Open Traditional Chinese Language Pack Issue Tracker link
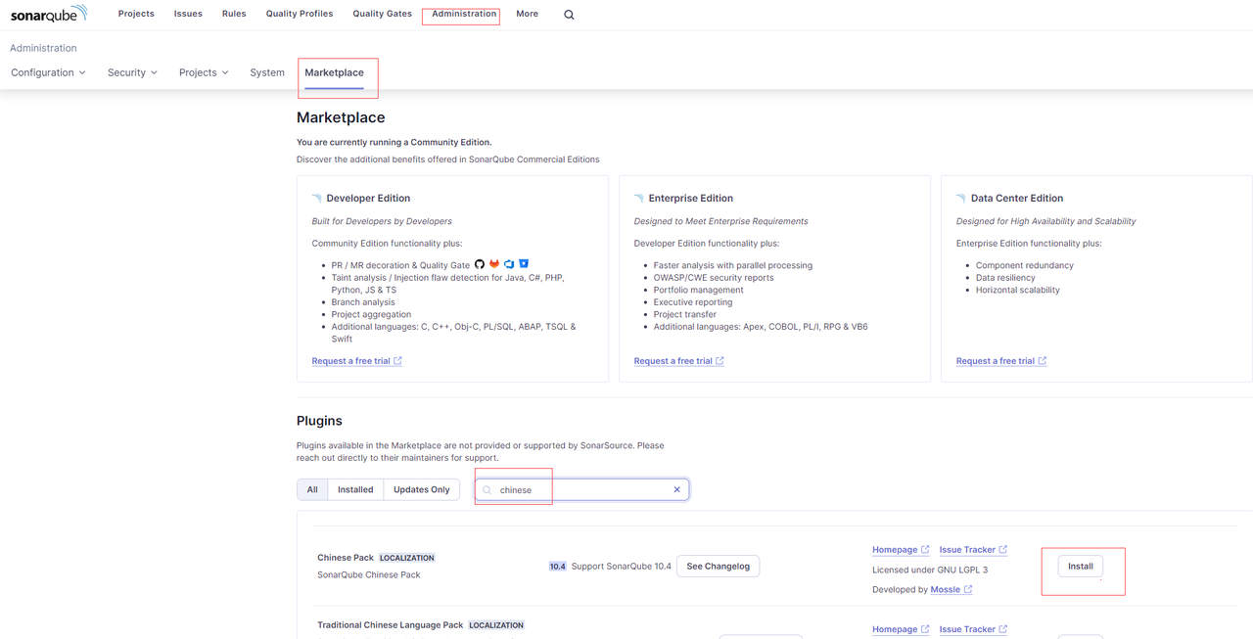The image size is (1253, 639). (967, 629)
